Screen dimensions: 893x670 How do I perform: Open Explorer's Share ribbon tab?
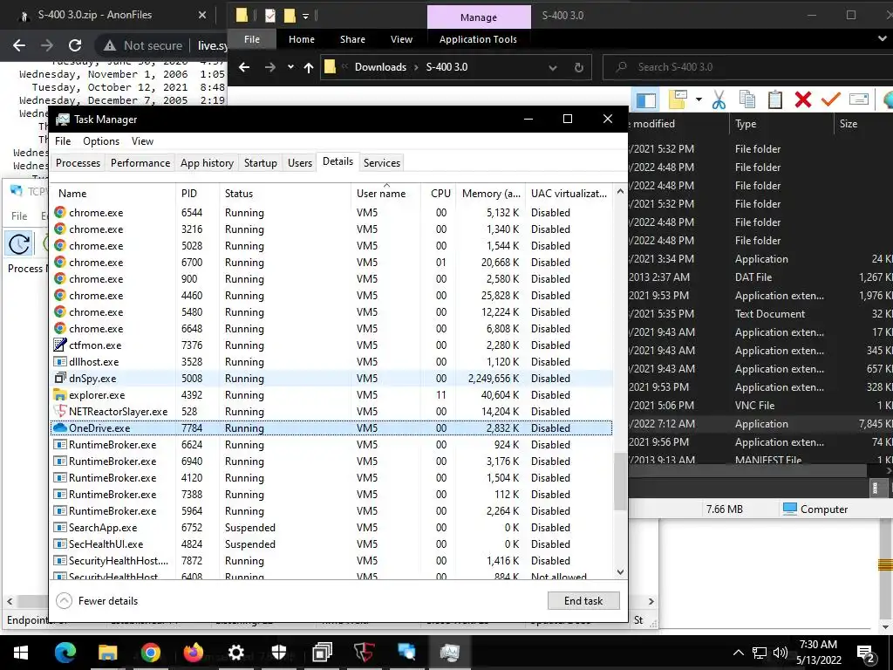[352, 39]
